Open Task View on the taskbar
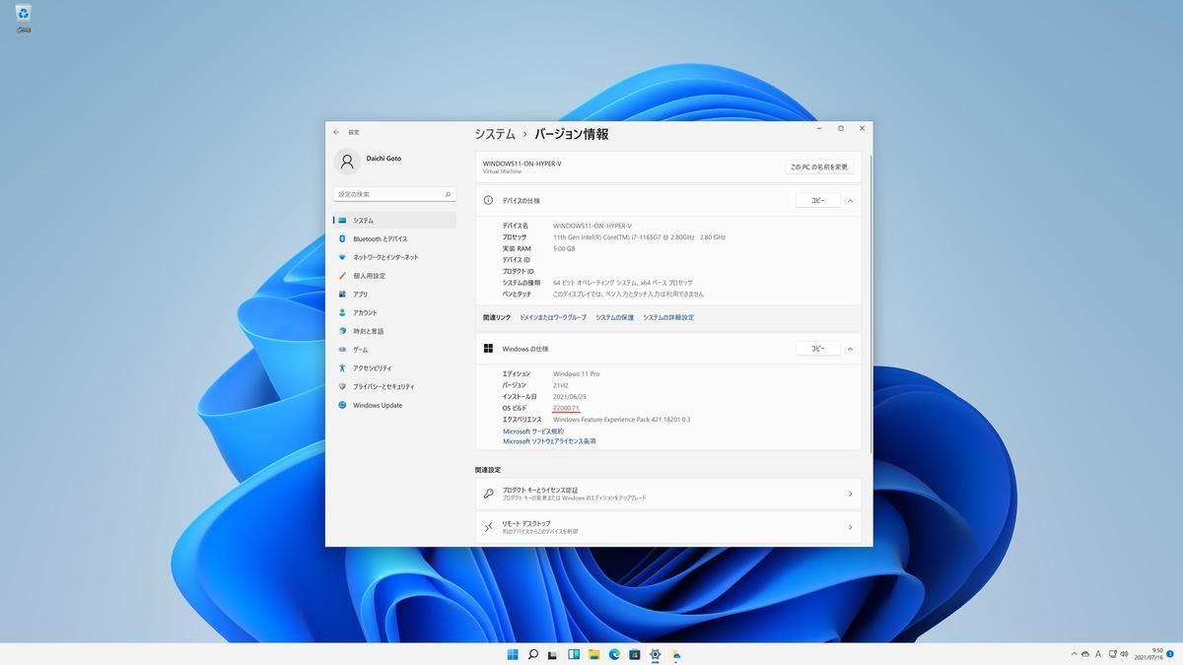1183x665 pixels. click(x=553, y=654)
